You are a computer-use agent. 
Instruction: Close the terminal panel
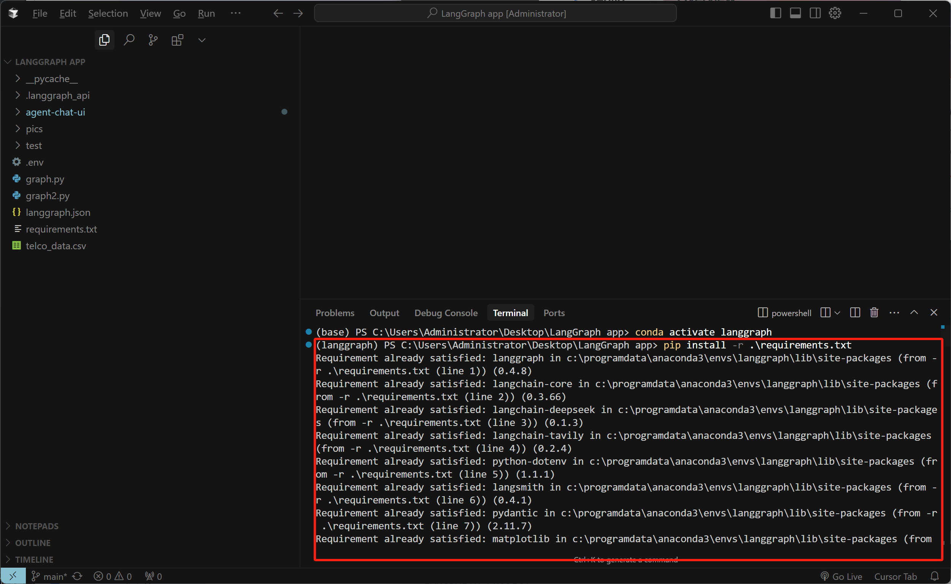point(934,312)
